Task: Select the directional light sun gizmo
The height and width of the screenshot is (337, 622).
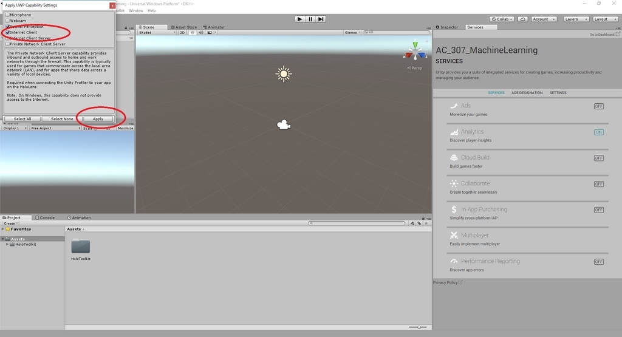Action: click(284, 74)
